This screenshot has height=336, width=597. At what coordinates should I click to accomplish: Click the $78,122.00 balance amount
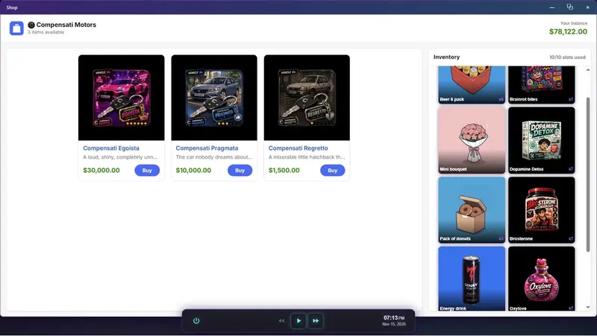click(568, 31)
